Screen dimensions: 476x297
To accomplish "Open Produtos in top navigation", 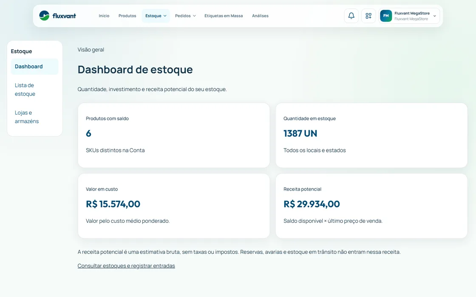I will coord(127,16).
